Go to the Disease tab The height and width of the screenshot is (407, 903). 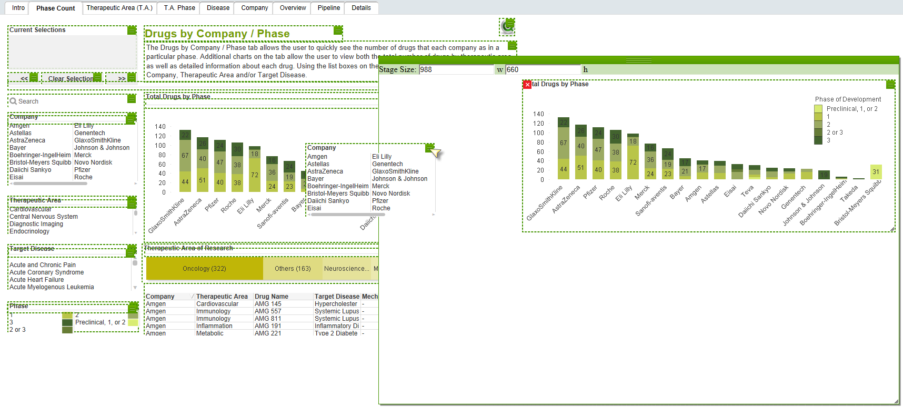218,8
